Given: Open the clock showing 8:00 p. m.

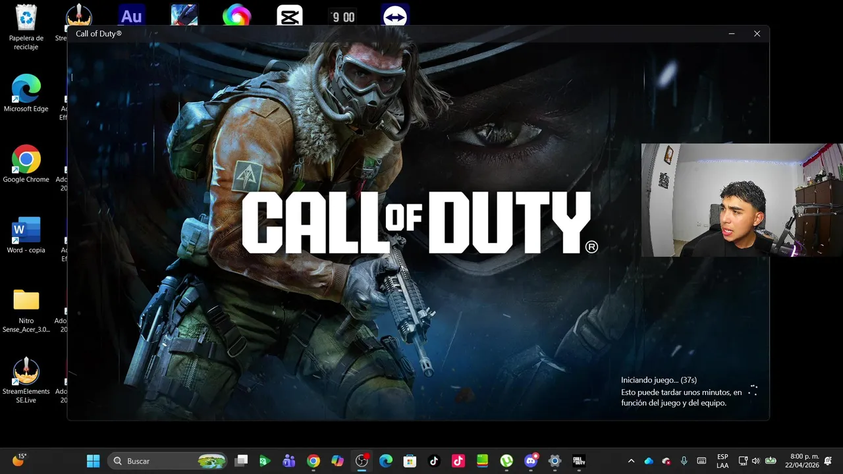Looking at the screenshot, I should [802, 461].
